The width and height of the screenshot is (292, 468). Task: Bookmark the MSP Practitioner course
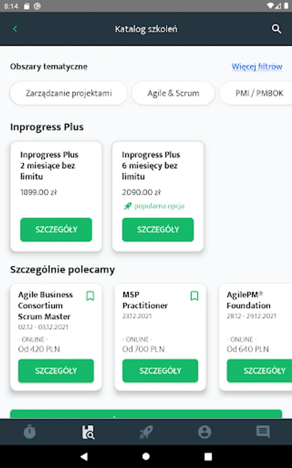coord(194,296)
